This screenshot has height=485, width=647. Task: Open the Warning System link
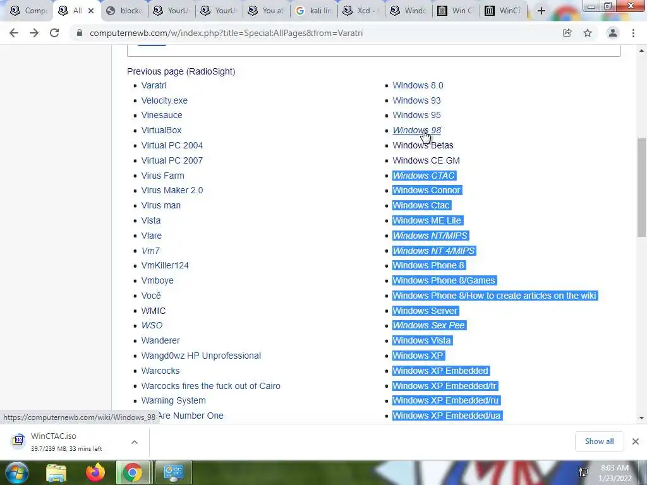pyautogui.click(x=173, y=400)
